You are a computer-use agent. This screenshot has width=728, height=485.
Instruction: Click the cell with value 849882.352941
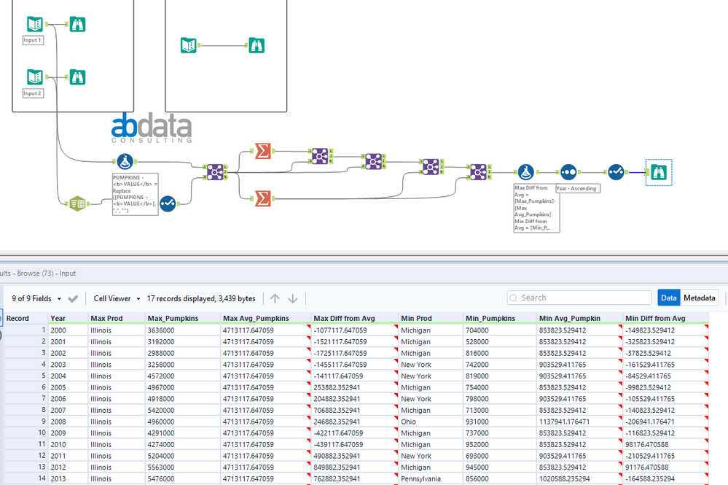(x=355, y=467)
